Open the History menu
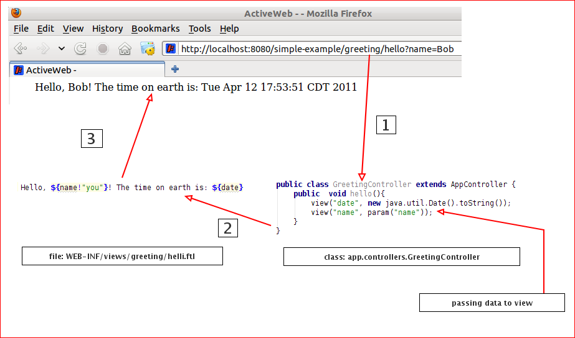Viewport: 575px width, 338px height. [107, 29]
